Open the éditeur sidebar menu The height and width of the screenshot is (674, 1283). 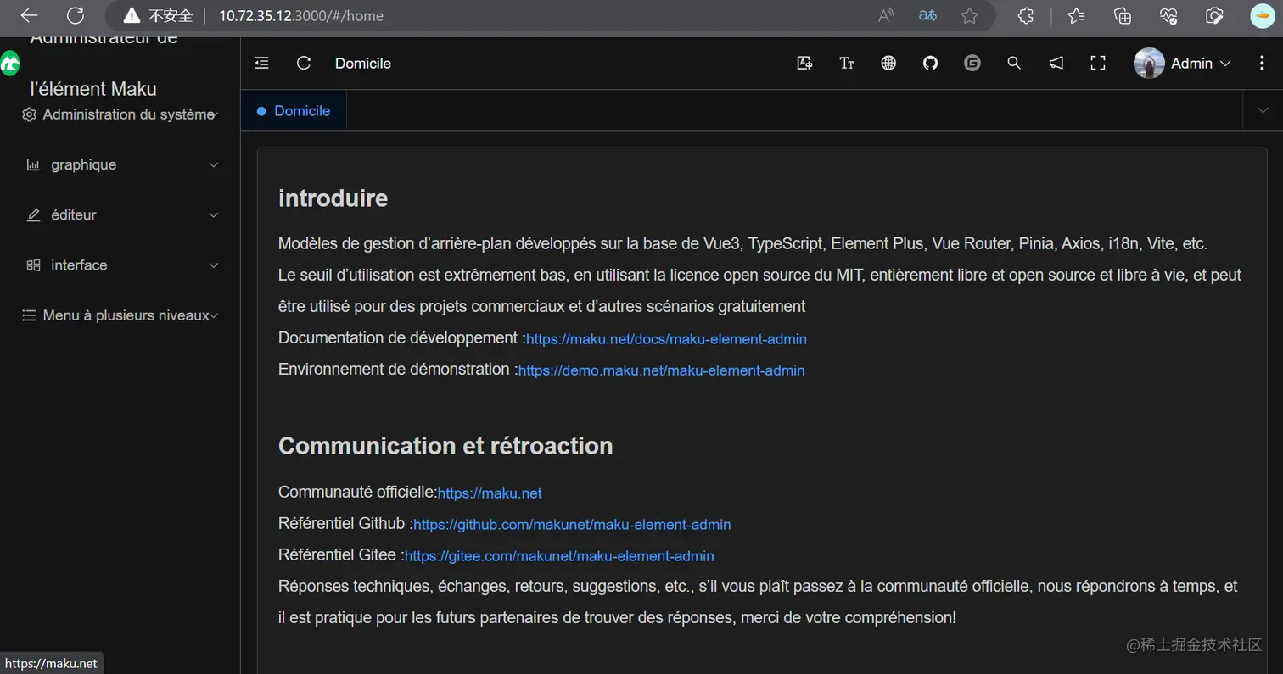click(x=120, y=214)
